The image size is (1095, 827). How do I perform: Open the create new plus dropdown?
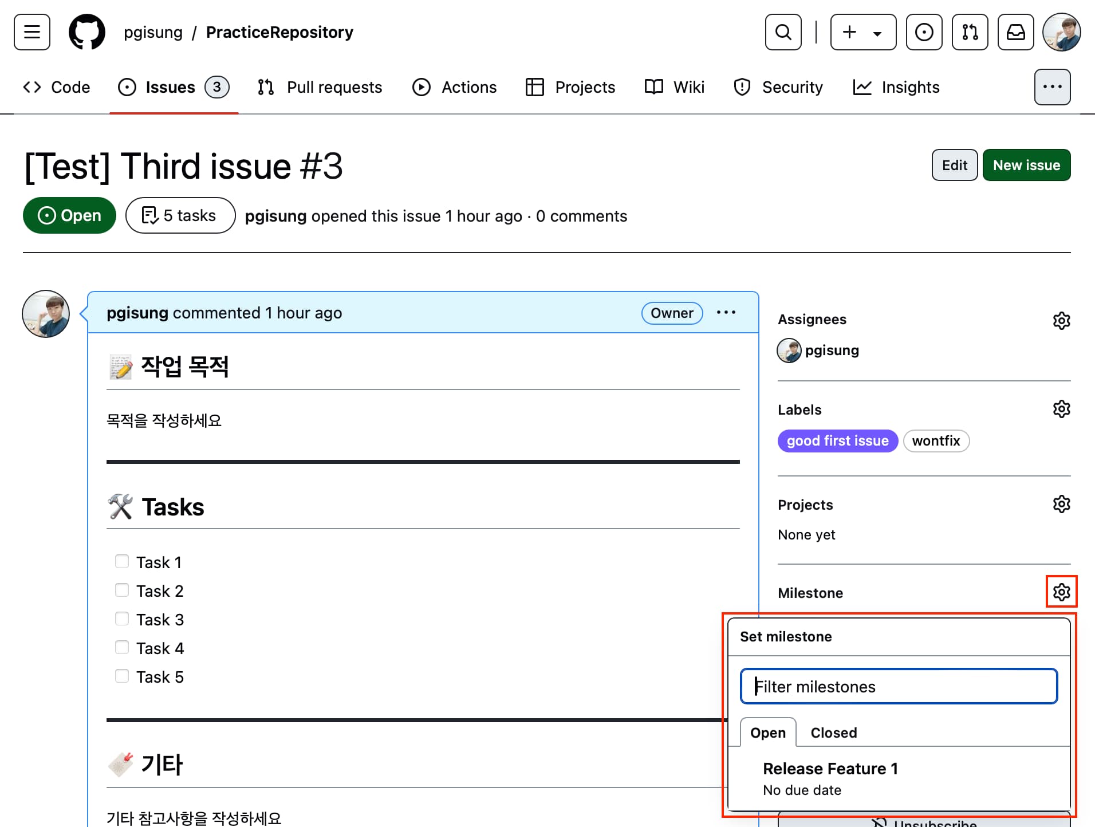coord(863,32)
